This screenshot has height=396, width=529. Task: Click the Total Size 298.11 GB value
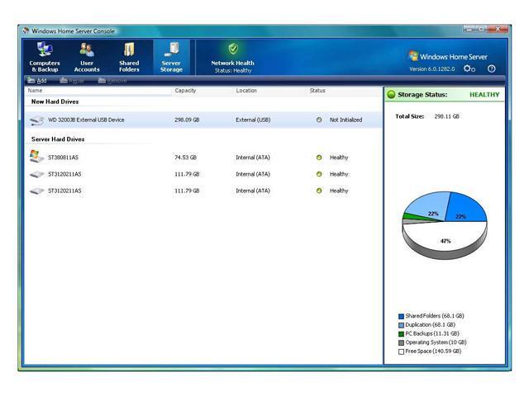click(x=446, y=116)
